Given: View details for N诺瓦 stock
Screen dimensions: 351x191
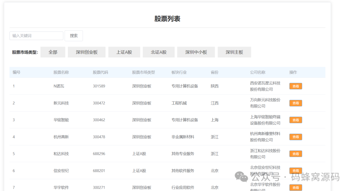Looking at the screenshot, I should (295, 86).
